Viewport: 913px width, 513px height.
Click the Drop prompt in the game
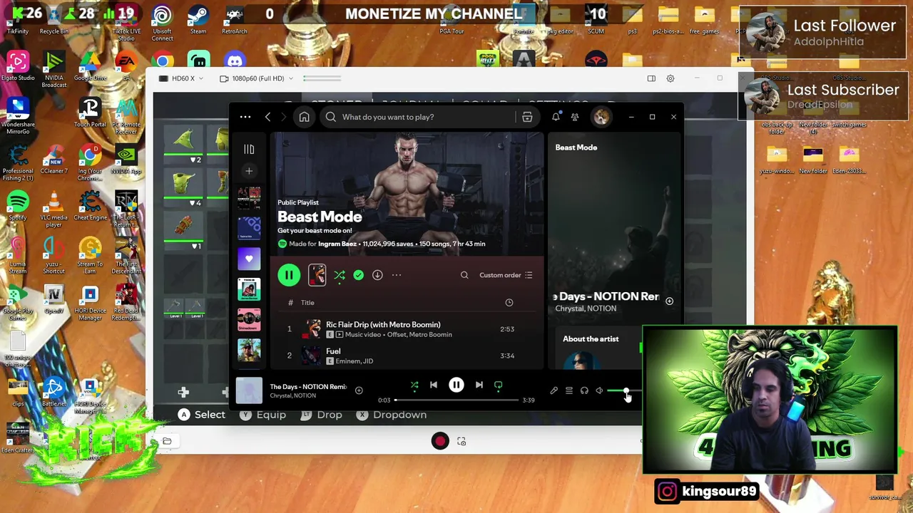click(322, 415)
